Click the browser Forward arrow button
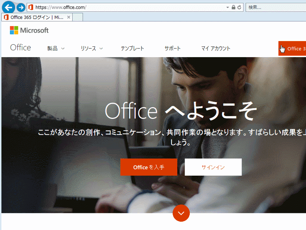This screenshot has height=230, width=306. [x=21, y=8]
